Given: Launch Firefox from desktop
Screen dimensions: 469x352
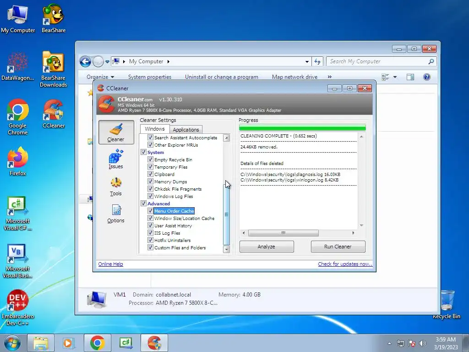Looking at the screenshot, I should pos(18,162).
